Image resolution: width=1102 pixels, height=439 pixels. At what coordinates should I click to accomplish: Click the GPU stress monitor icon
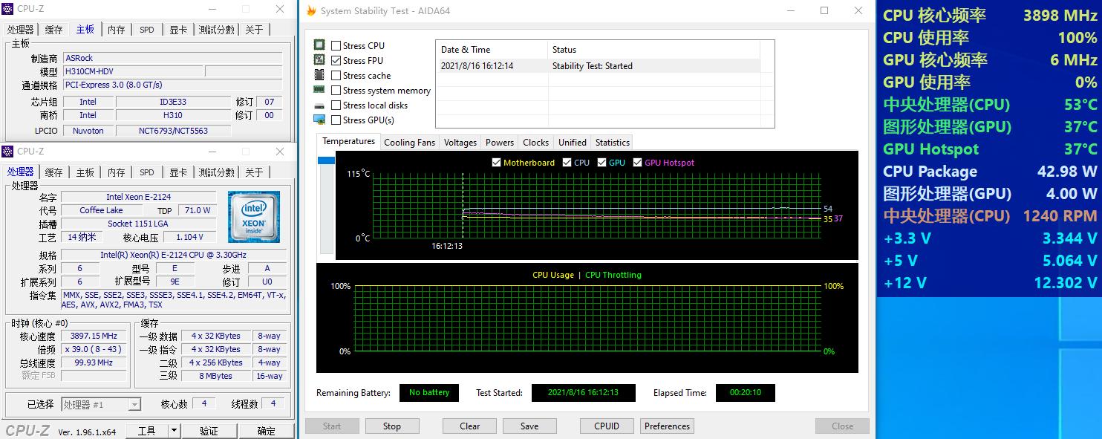[x=319, y=120]
